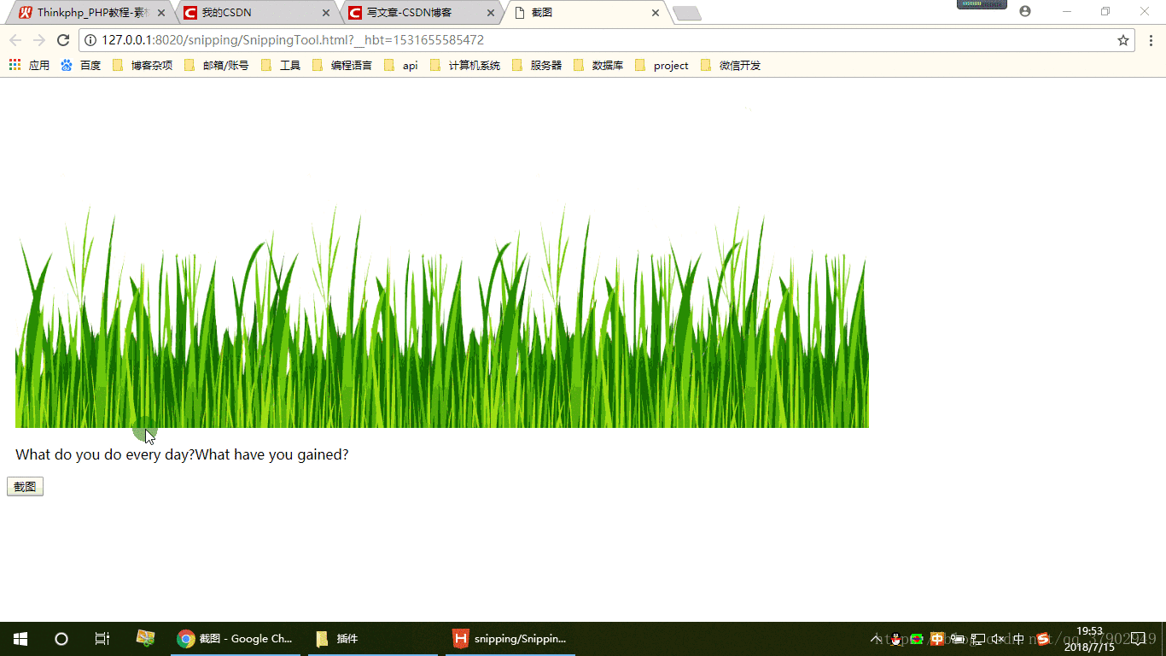1166x656 pixels.
Task: Open the QQ penguin tray icon
Action: [895, 639]
